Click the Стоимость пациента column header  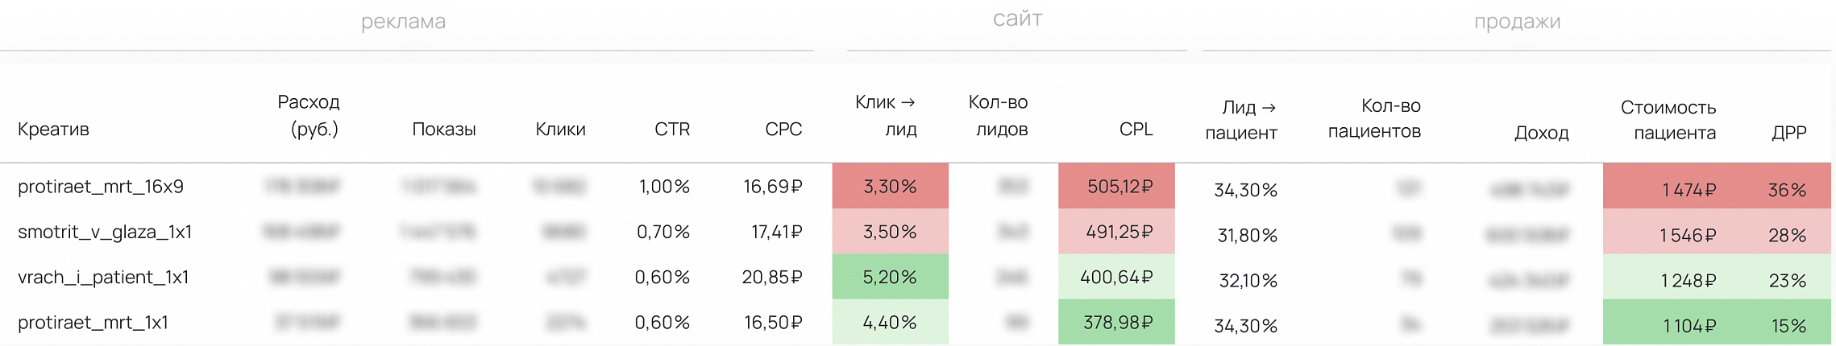point(1668,120)
